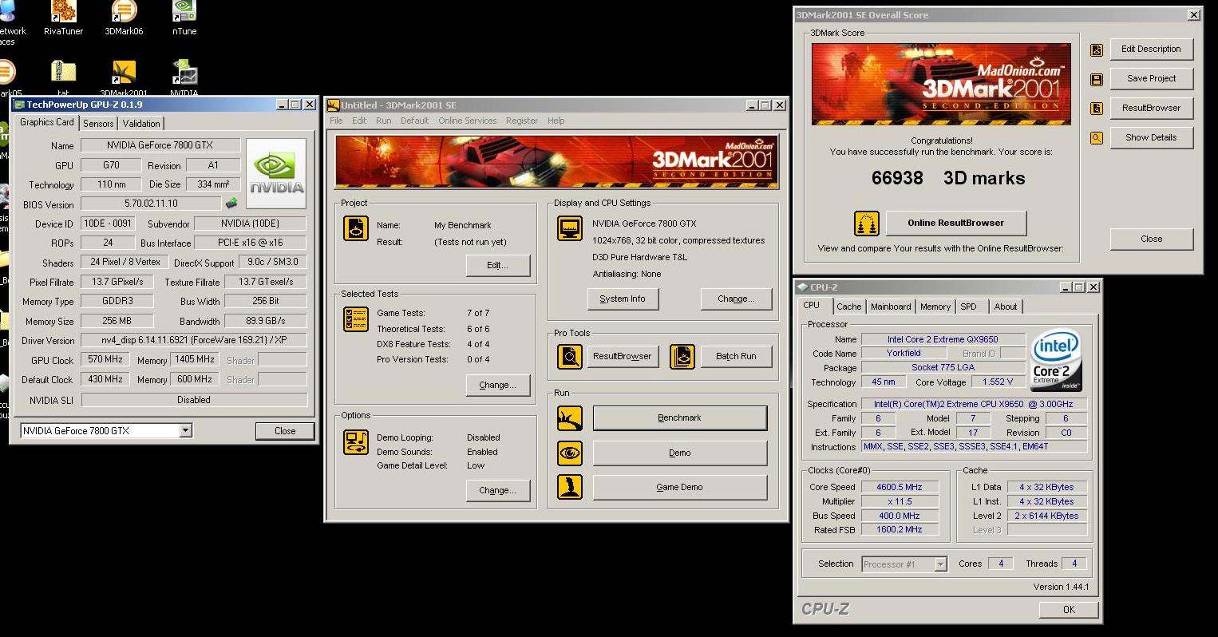Click the NVIDIA logo in GPU-Z
Screen dimensions: 1218x637
[276, 173]
